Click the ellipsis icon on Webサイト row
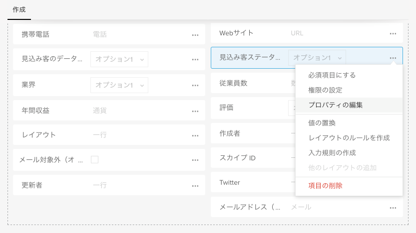Image resolution: width=416 pixels, height=233 pixels. [x=393, y=33]
